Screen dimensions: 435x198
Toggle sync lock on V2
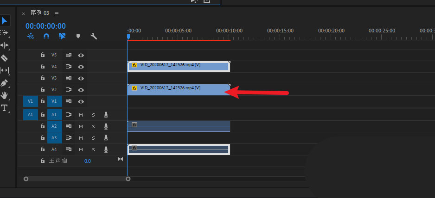[x=69, y=90]
